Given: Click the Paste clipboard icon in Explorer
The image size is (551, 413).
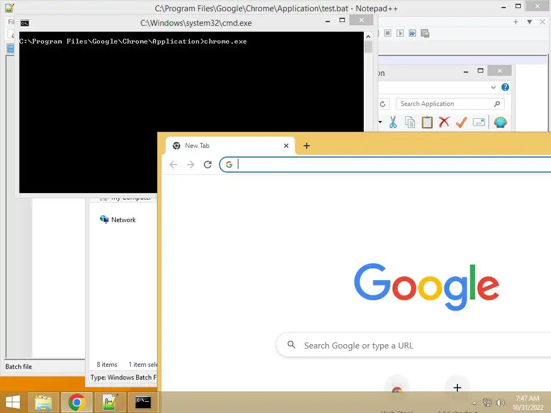Looking at the screenshot, I should click(427, 122).
